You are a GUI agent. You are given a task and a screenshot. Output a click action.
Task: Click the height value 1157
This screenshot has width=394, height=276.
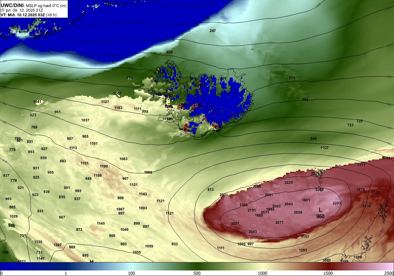(305, 237)
